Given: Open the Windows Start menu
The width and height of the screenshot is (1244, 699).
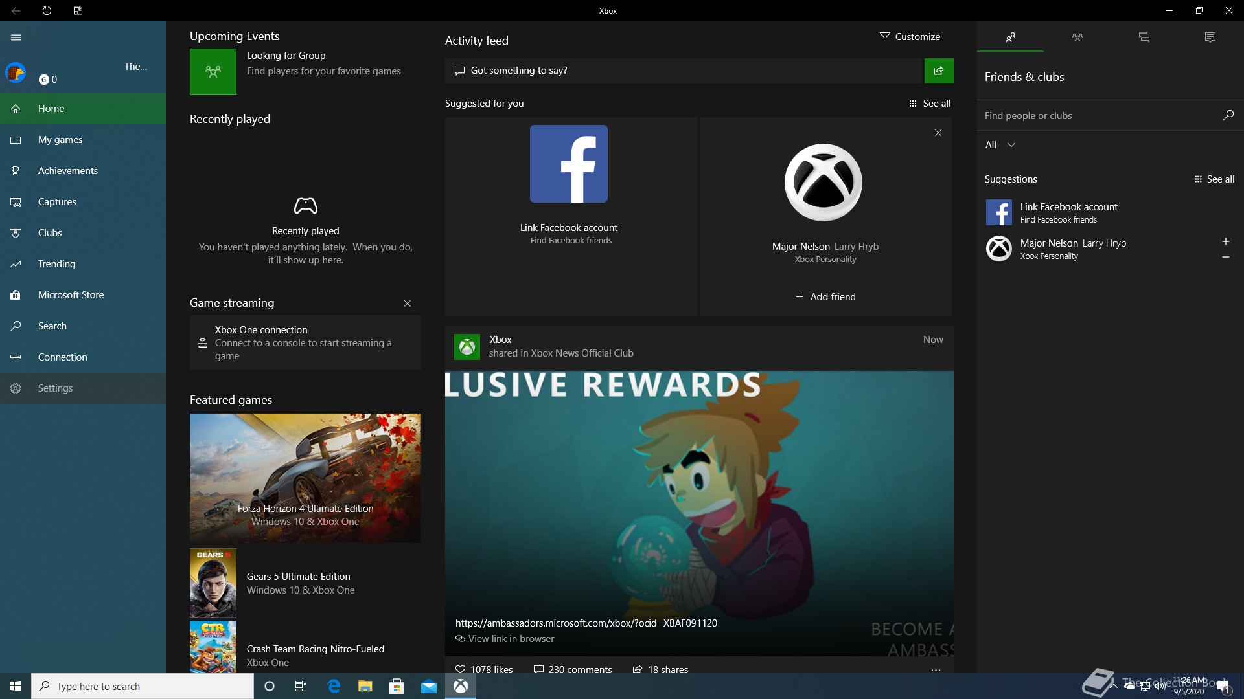Looking at the screenshot, I should [16, 686].
